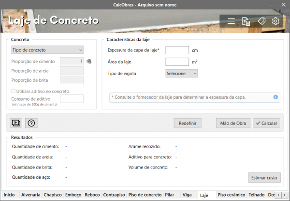Expand the 'Tipo de concreto' dropdown

point(47,49)
